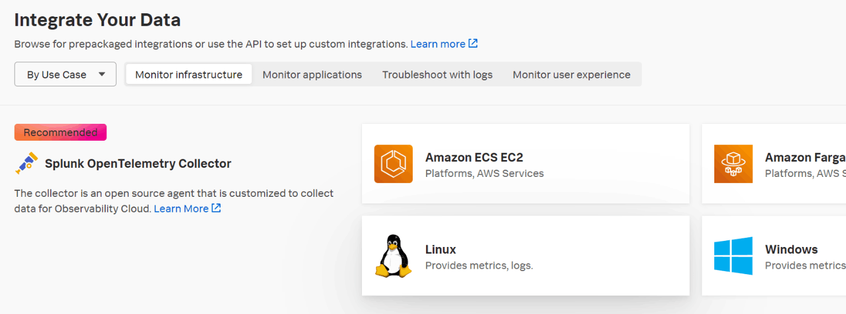This screenshot has width=846, height=314.
Task: Open the Troubleshoot with logs tab
Action: 437,74
